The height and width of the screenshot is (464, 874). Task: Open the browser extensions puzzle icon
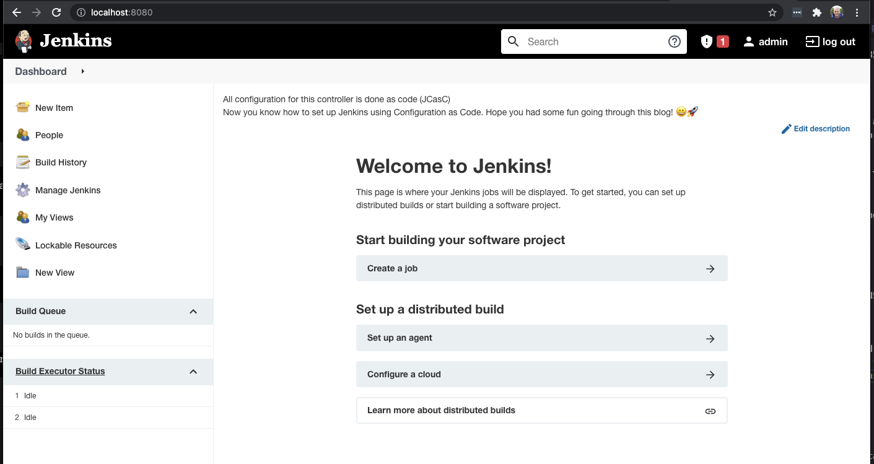click(x=817, y=12)
